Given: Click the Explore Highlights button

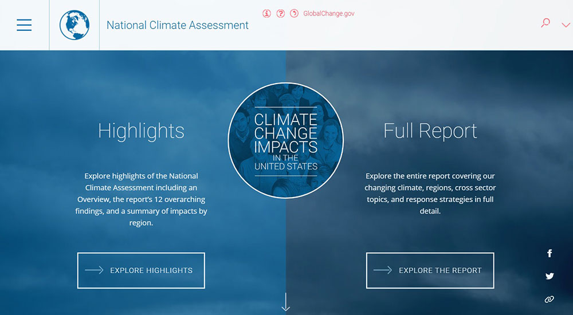Looking at the screenshot, I should 141,270.
